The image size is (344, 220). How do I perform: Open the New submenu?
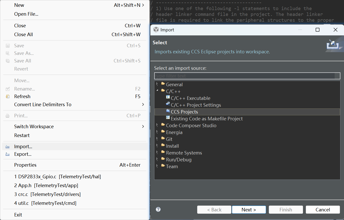(x=75, y=5)
